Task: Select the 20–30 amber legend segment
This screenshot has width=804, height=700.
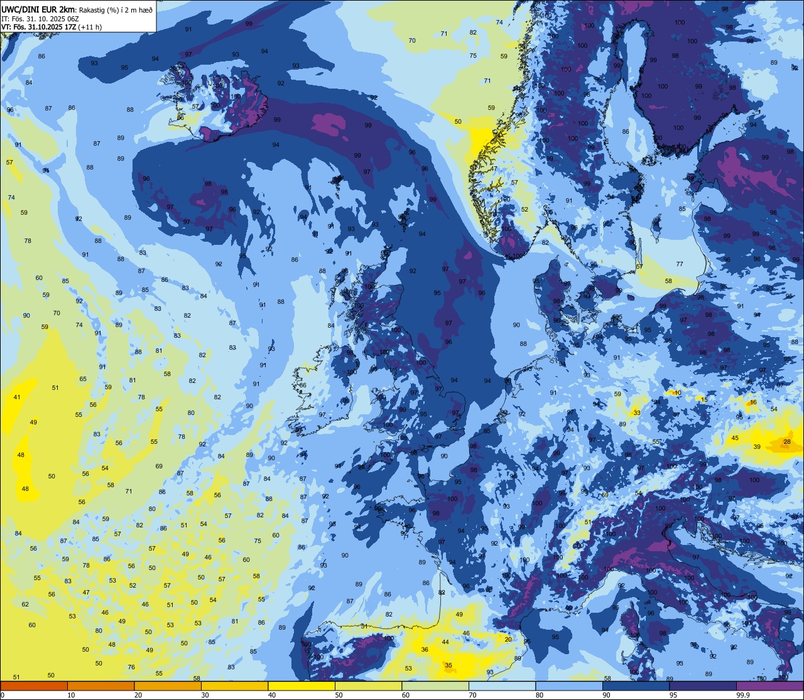Action: (168, 686)
